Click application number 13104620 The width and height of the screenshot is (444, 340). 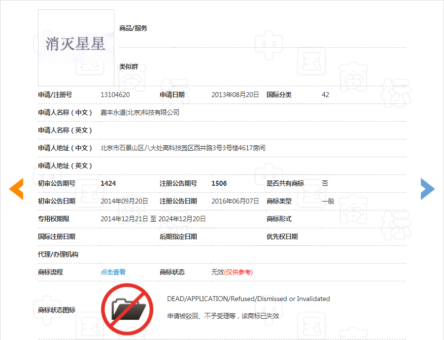pos(115,95)
